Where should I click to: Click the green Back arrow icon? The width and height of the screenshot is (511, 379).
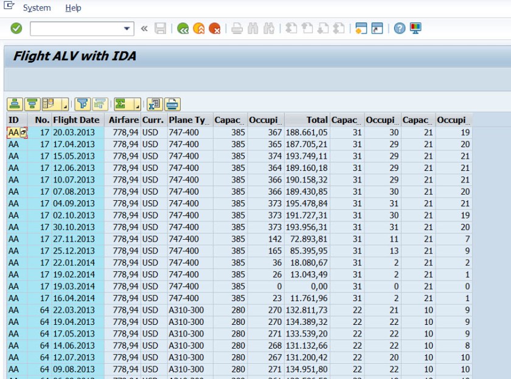(182, 28)
